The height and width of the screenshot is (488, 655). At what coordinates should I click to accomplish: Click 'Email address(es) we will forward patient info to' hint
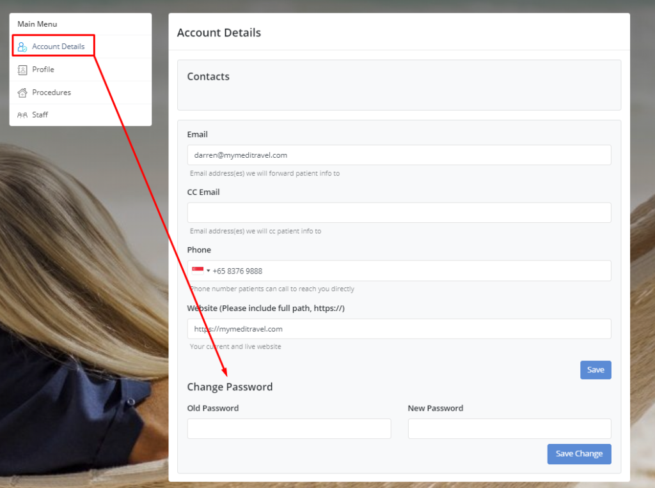click(x=264, y=173)
